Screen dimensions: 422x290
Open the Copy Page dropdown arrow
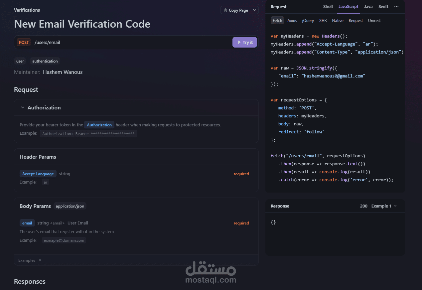255,10
